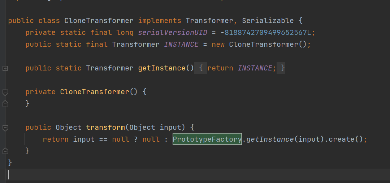
Task: Collapse the private CloneTransformer constructor using its gutter arrow
Action: pos(5,92)
